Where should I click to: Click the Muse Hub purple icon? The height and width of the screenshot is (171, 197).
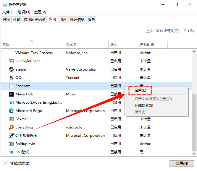click(11, 94)
